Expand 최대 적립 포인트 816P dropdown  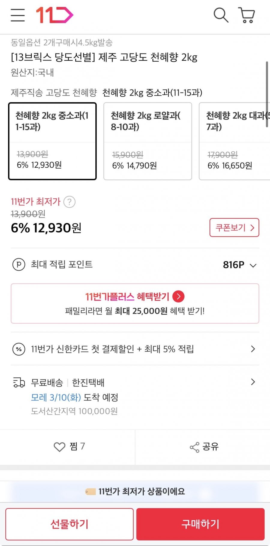pos(253,265)
